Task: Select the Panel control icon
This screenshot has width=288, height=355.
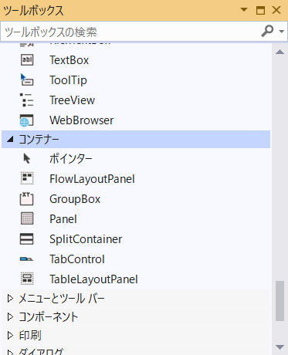Action: [27, 218]
